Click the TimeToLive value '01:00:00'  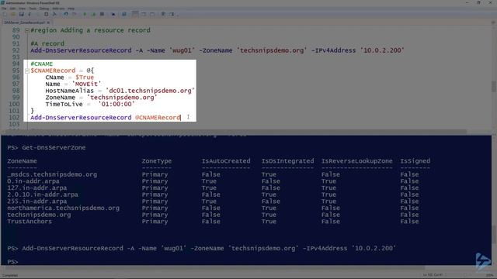[116, 104]
